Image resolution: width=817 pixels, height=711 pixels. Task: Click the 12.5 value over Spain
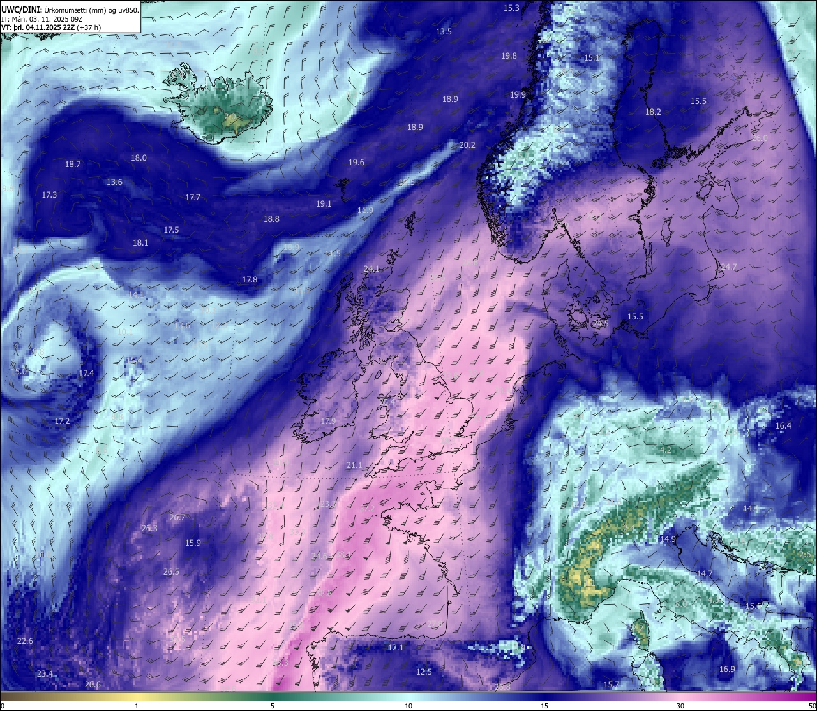click(x=424, y=672)
